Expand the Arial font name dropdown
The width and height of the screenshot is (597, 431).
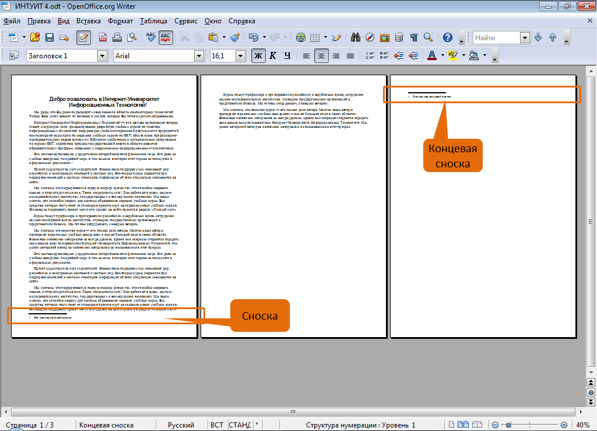pos(199,56)
